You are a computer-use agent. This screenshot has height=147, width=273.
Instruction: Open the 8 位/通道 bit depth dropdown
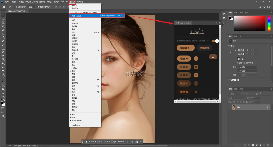click(247, 71)
